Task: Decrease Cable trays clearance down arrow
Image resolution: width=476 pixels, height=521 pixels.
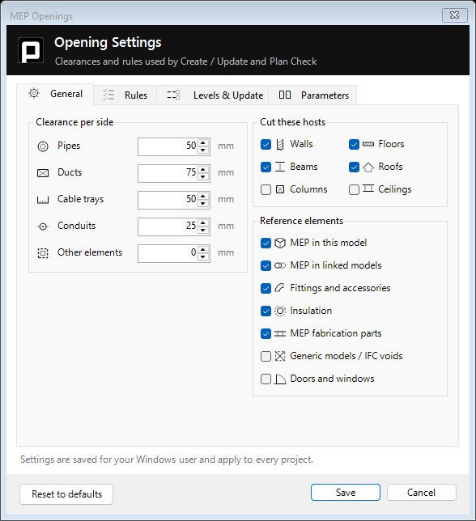Action: [203, 204]
